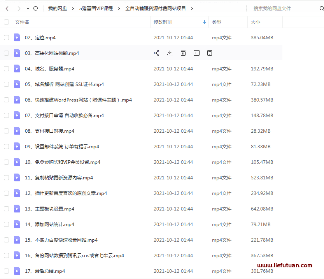Screen dimensions: 324x279
Task: Check the box for 10、免登录购买和VIP会员设置.mp4
Action: (6, 162)
